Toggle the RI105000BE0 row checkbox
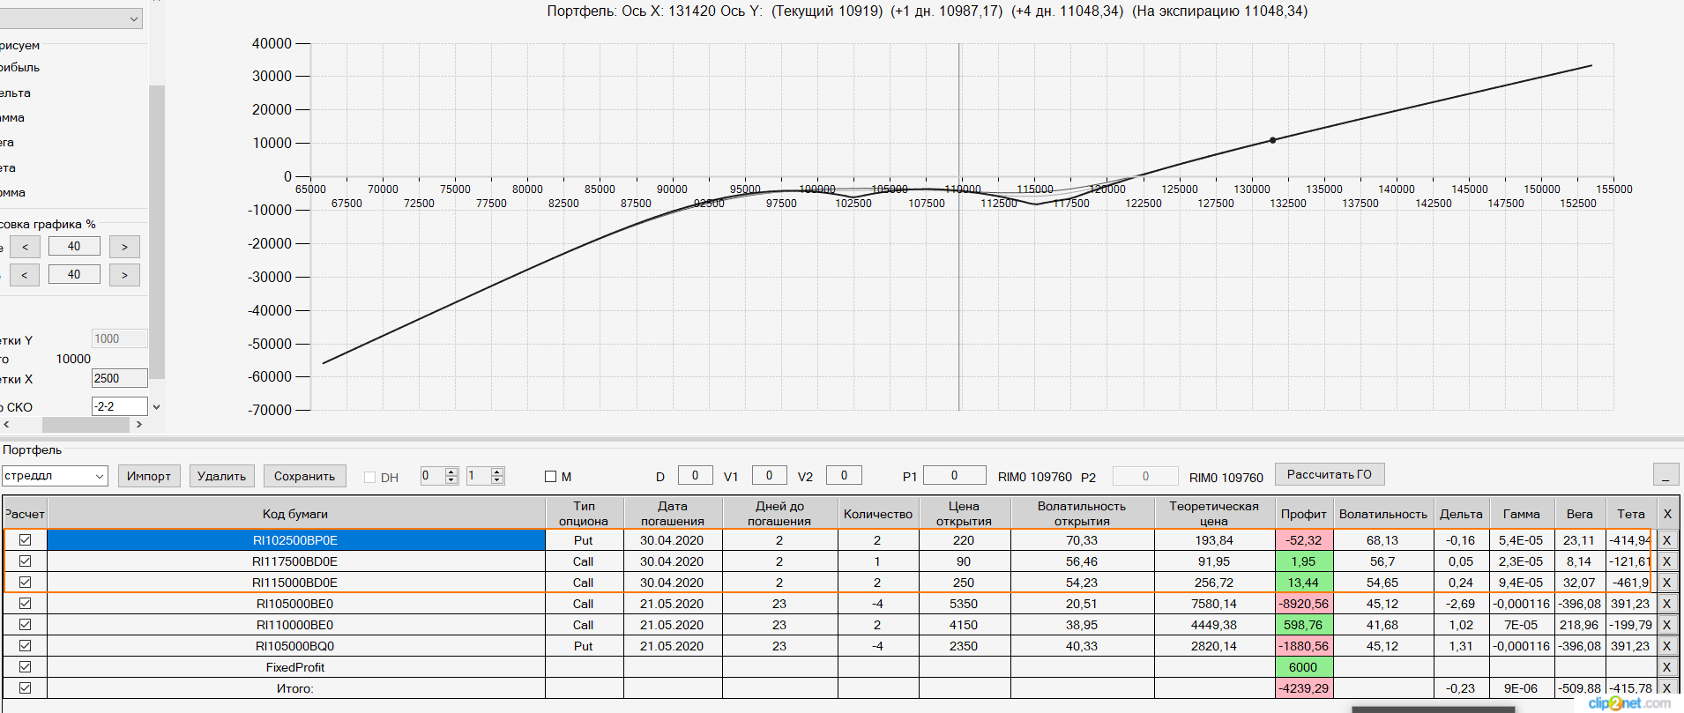 click(x=26, y=604)
